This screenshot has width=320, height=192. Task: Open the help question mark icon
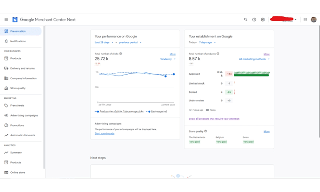(254, 20)
